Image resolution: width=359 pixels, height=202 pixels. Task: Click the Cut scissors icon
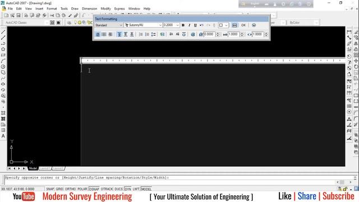pyautogui.click(x=52, y=15)
